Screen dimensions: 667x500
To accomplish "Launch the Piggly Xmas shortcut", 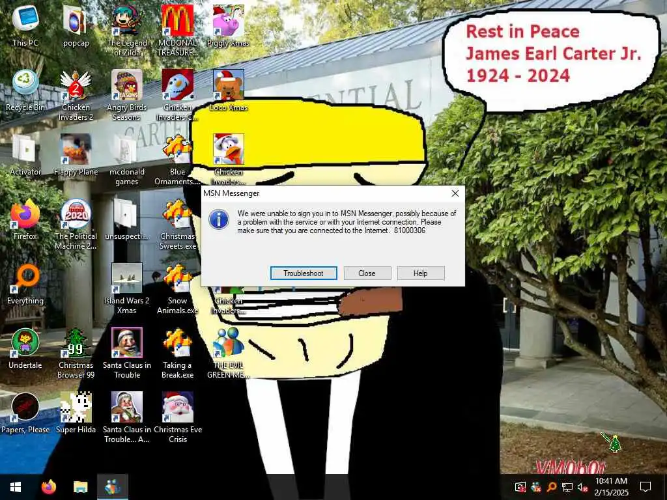I will click(229, 25).
